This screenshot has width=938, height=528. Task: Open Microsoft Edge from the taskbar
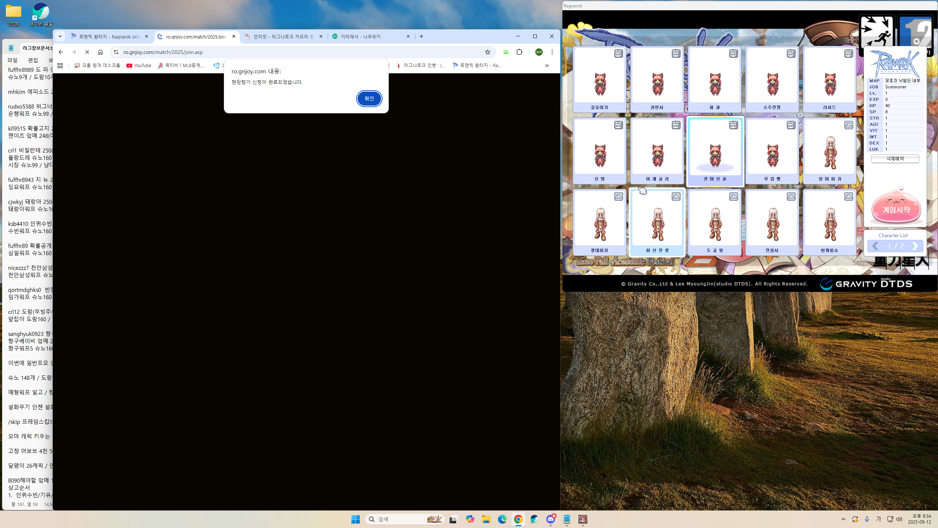click(x=502, y=519)
